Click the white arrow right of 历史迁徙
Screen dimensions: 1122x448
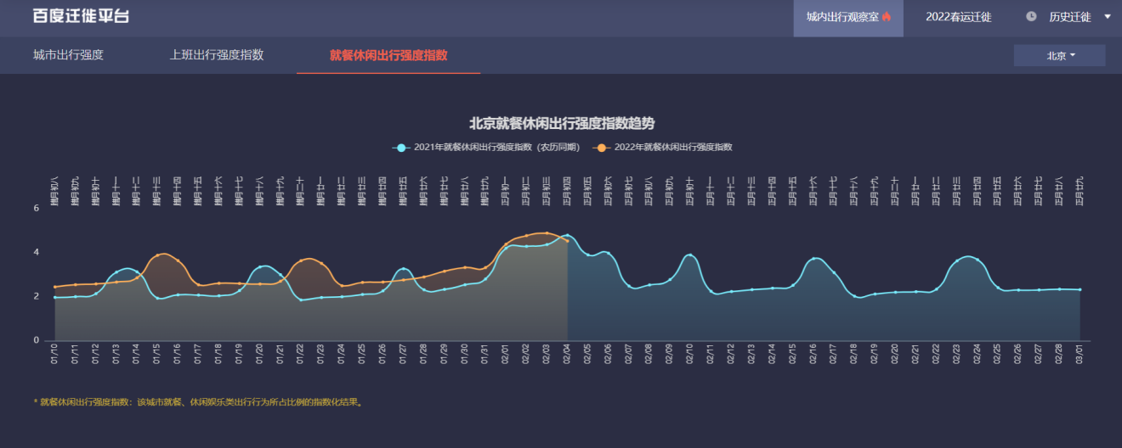point(1108,17)
